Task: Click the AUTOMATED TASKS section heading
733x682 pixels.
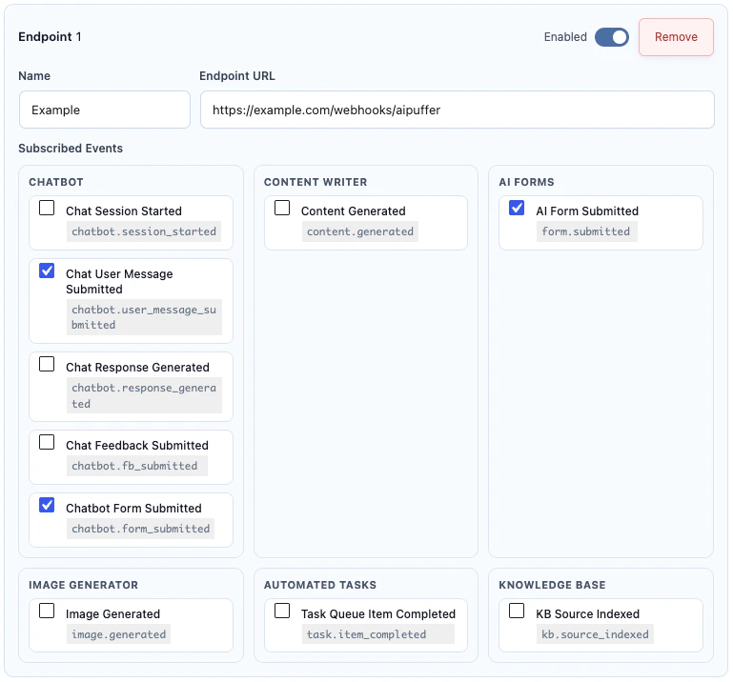Action: pyautogui.click(x=320, y=585)
